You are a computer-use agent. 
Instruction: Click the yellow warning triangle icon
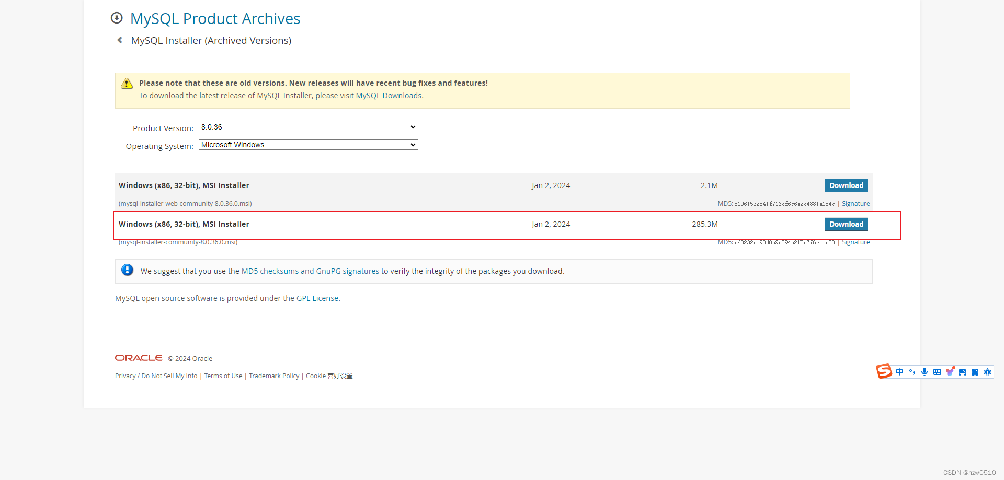click(127, 84)
